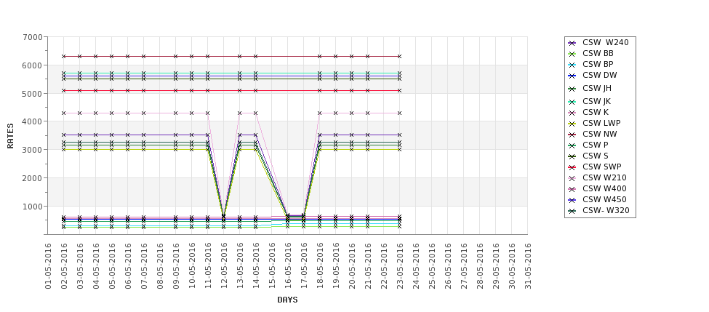The height and width of the screenshot is (312, 709).
Task: Click the CSW W240 purple line marker in legend
Action: tap(572, 43)
